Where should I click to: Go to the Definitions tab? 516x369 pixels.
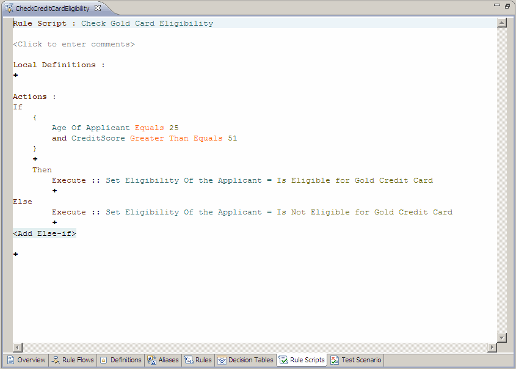[121, 360]
